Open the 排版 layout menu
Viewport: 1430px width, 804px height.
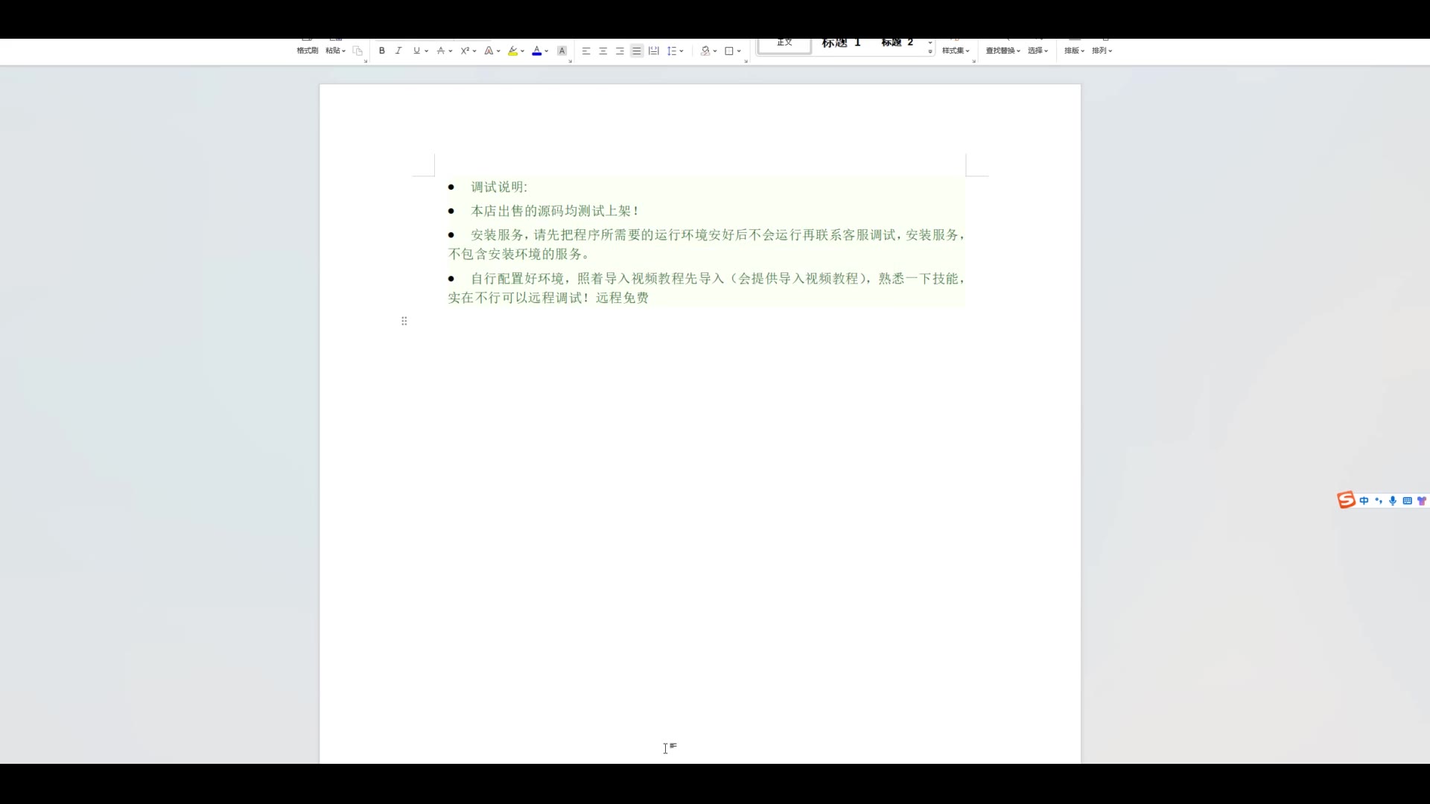point(1073,51)
